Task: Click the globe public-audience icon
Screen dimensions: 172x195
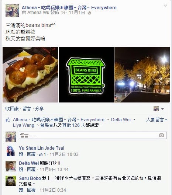Action: [x=89, y=13]
